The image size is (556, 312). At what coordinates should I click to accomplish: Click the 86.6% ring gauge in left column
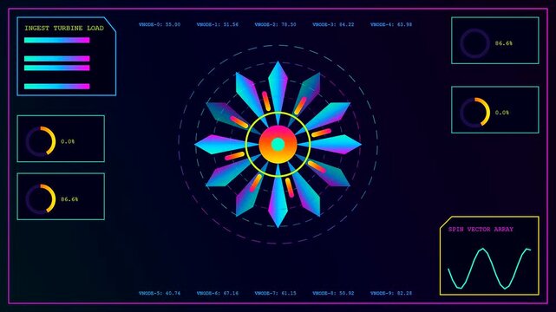[x=41, y=199]
